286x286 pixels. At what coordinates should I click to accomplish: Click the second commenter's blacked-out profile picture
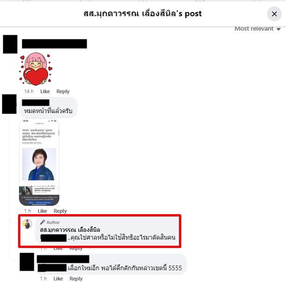[9, 104]
